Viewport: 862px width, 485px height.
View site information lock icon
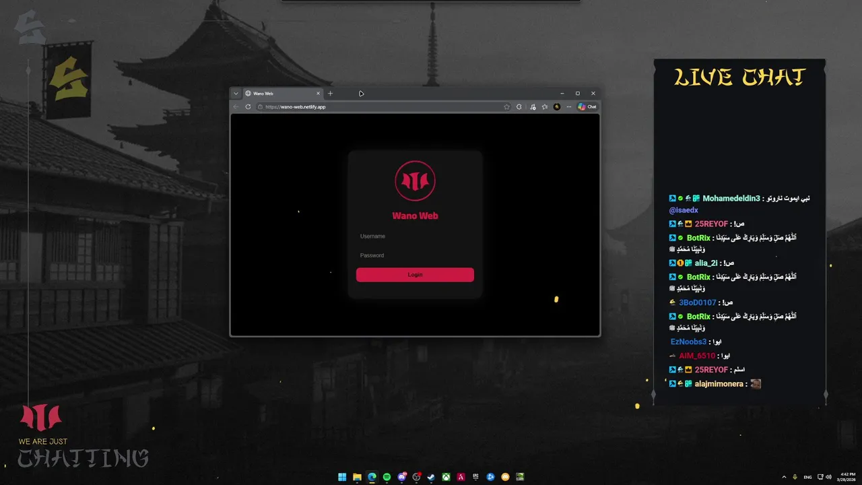pyautogui.click(x=261, y=106)
